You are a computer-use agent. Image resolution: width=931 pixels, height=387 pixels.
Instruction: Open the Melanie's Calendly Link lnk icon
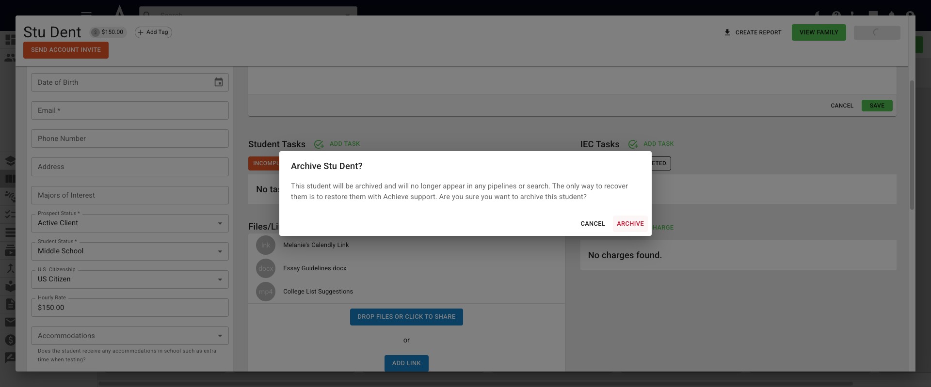pyautogui.click(x=266, y=245)
